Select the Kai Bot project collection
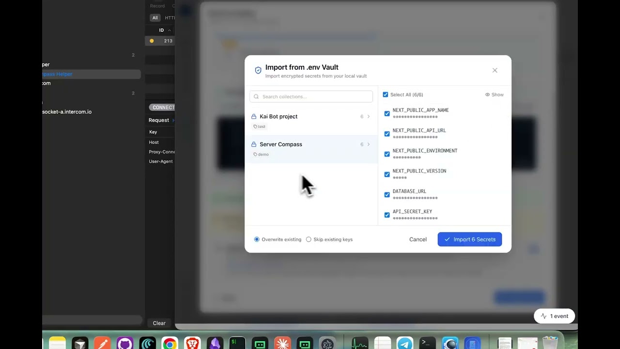This screenshot has height=349, width=620. (x=311, y=121)
